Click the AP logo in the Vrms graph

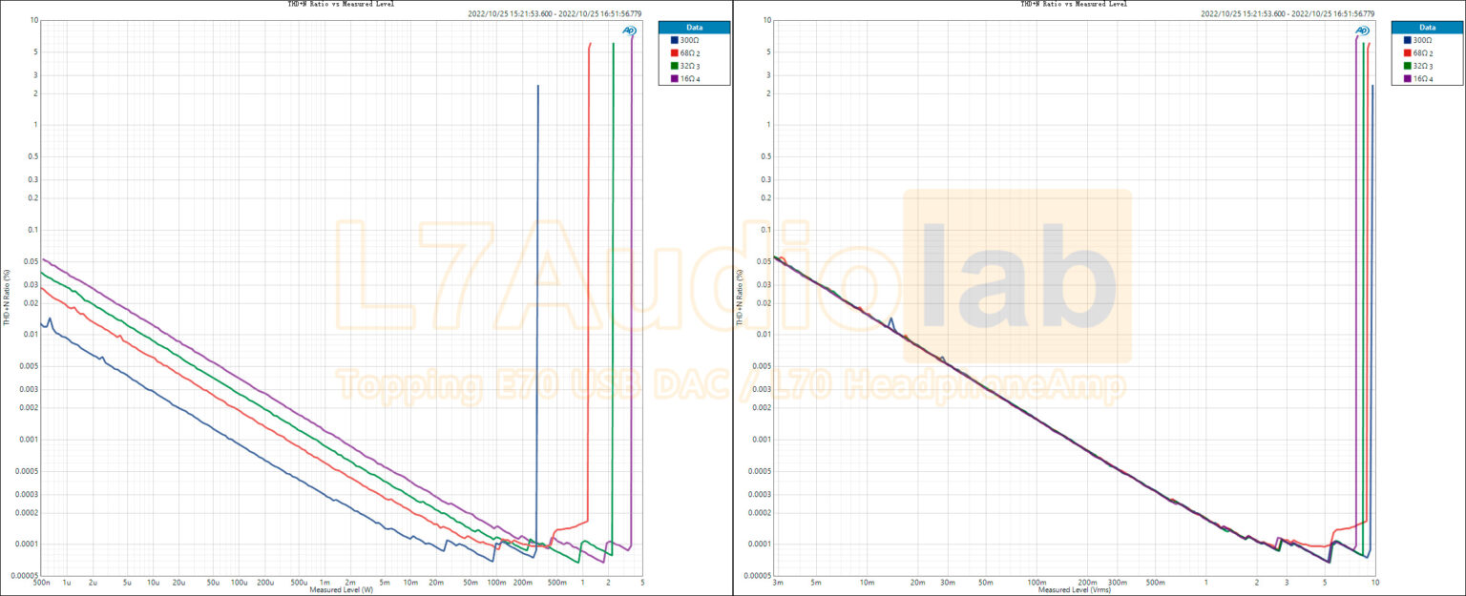[x=1363, y=31]
